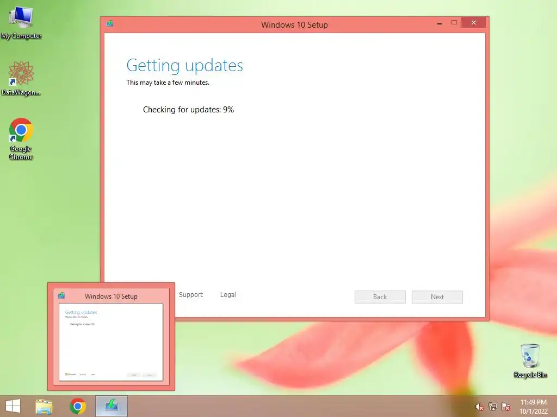This screenshot has height=417, width=557.
Task: Click the This may take a few minutes text
Action: point(168,83)
